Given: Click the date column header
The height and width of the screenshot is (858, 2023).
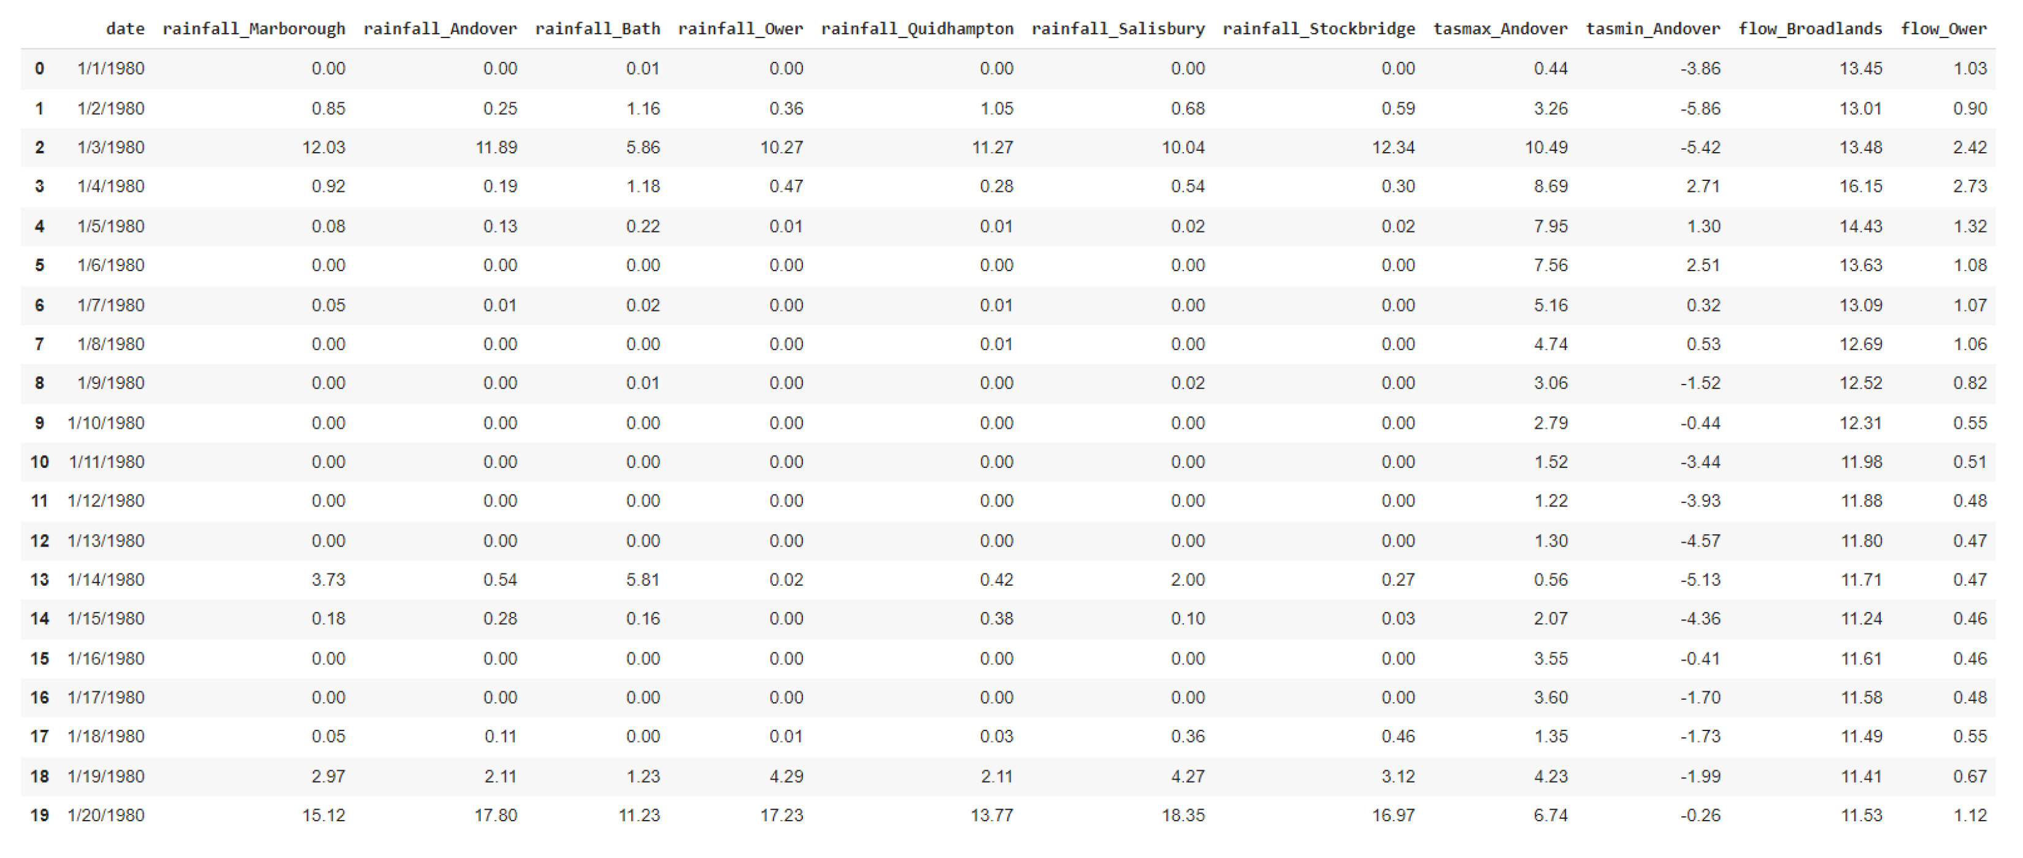Looking at the screenshot, I should (x=125, y=29).
